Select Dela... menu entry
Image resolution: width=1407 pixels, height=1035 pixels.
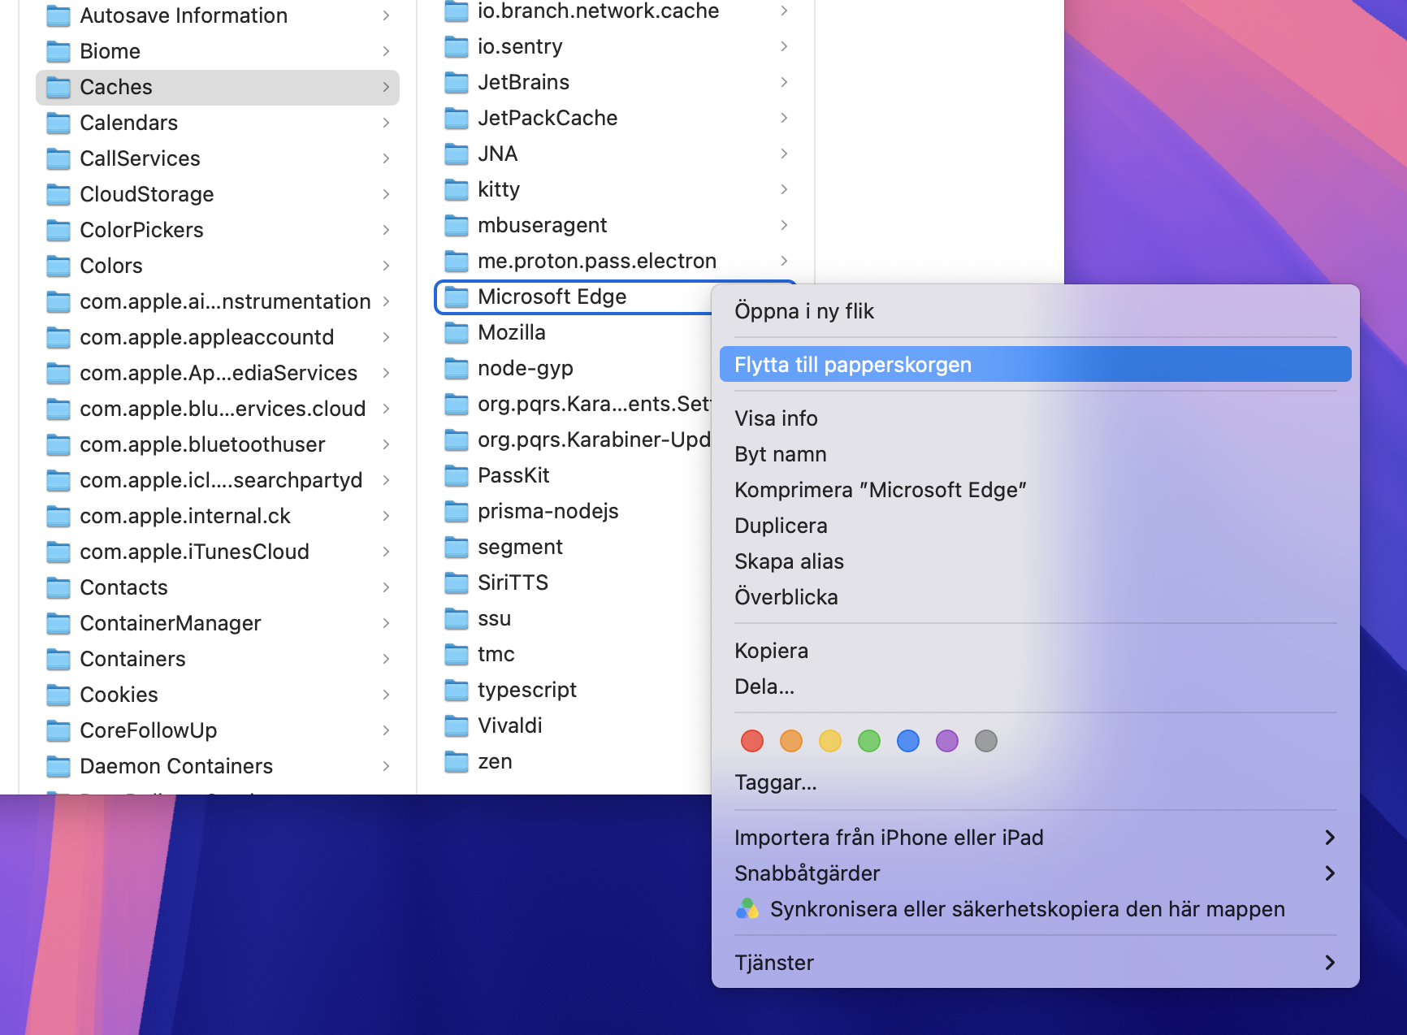point(1036,686)
